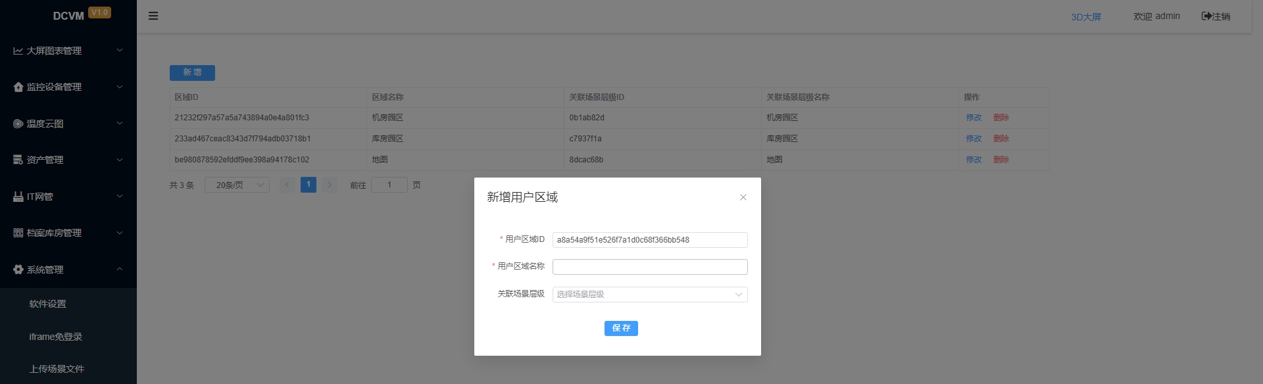Click the 新增 button above table

point(192,72)
